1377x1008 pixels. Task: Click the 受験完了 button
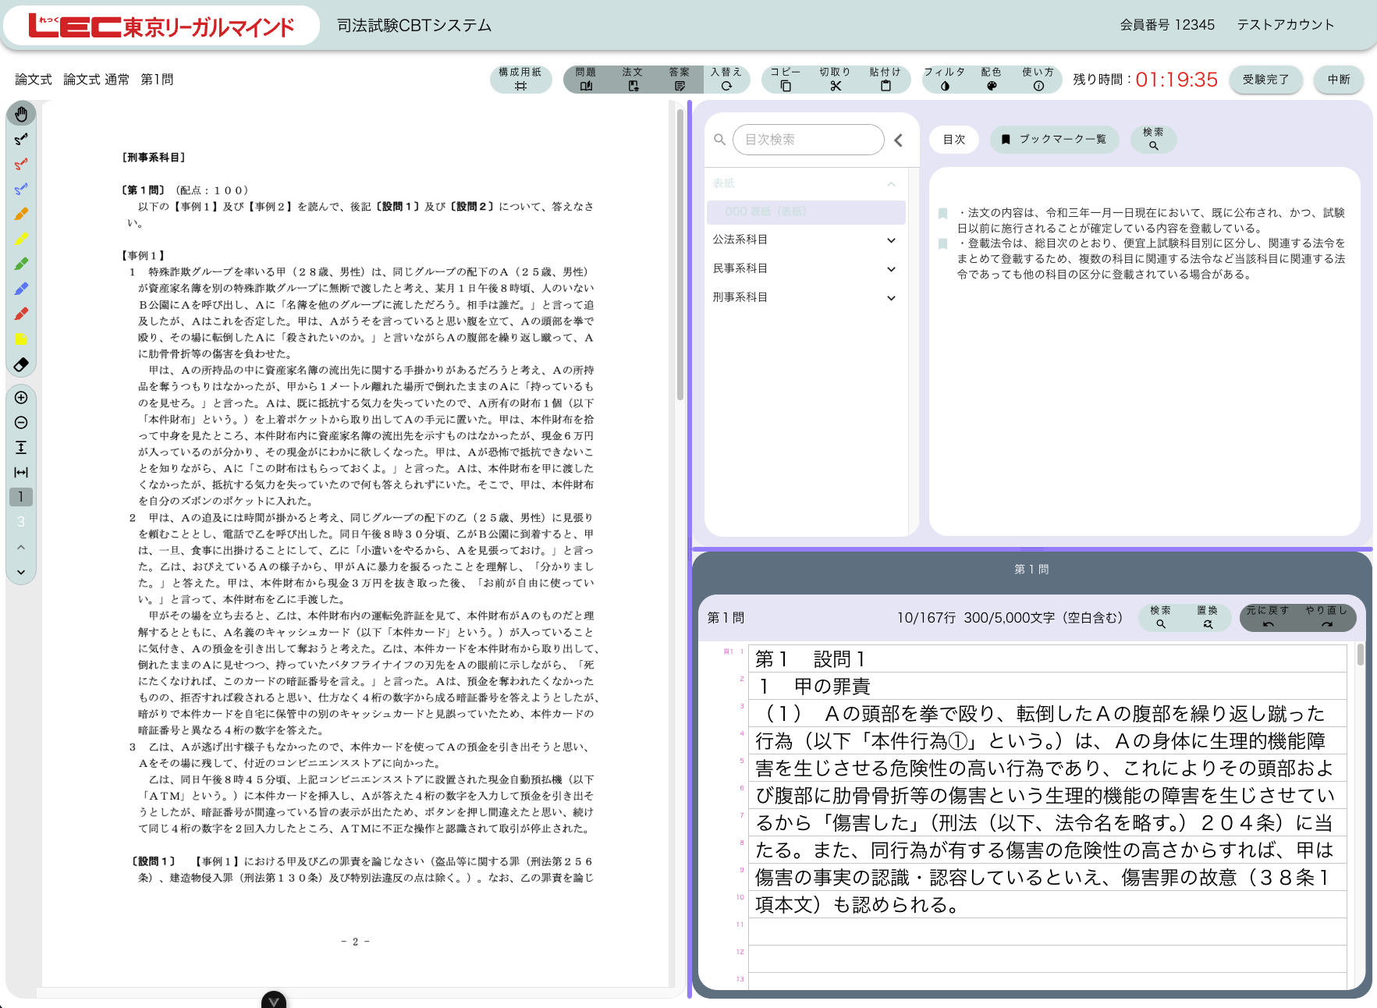pos(1265,80)
